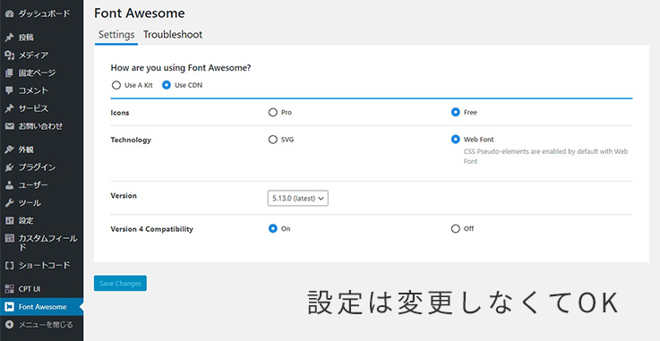Open サービス menu item
The image size is (660, 341).
coord(33,108)
